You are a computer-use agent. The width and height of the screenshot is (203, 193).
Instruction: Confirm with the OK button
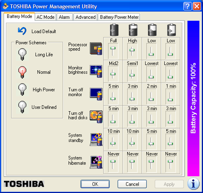(x=95, y=184)
